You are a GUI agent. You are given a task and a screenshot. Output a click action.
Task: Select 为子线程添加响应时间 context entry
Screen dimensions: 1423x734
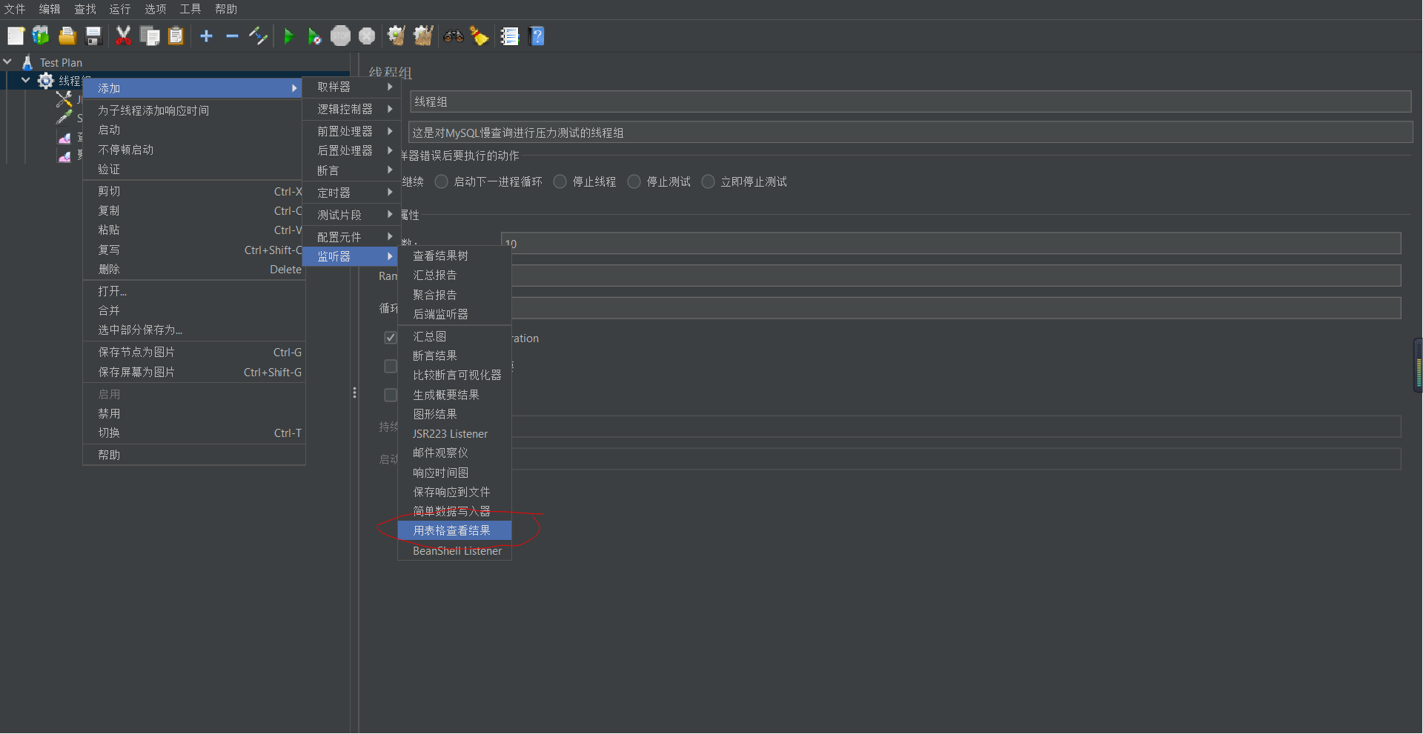(194, 110)
